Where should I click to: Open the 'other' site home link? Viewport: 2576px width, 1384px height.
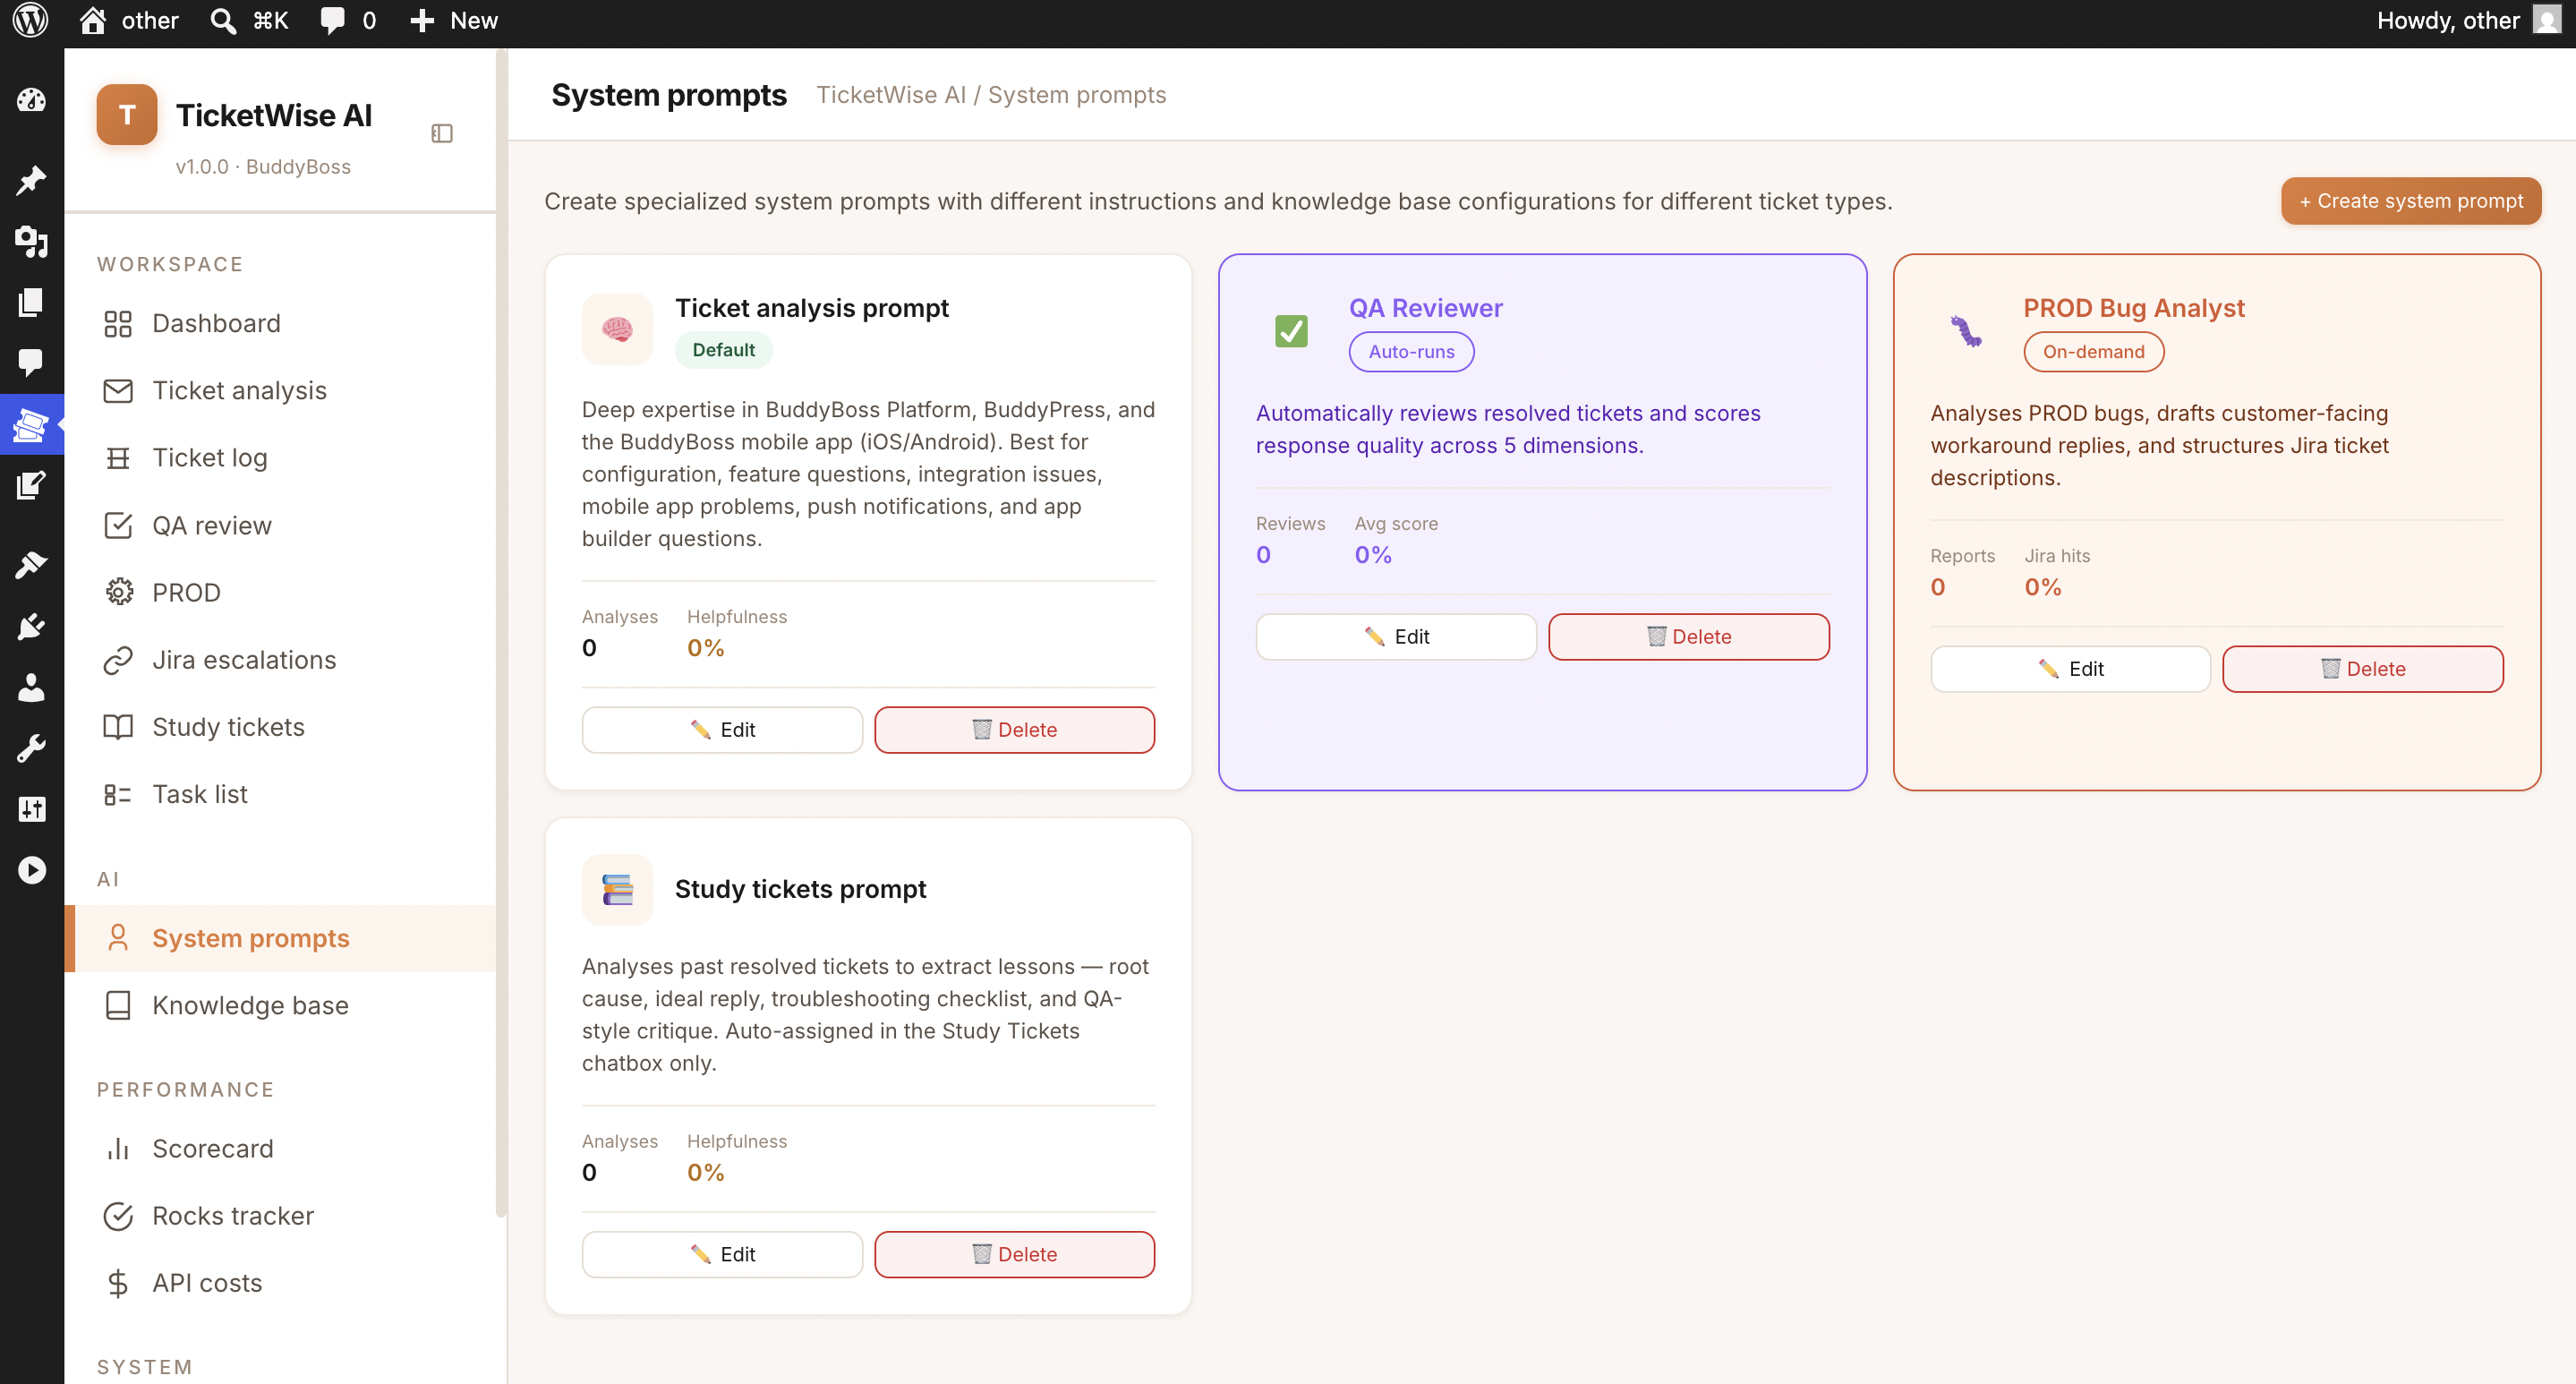click(129, 21)
